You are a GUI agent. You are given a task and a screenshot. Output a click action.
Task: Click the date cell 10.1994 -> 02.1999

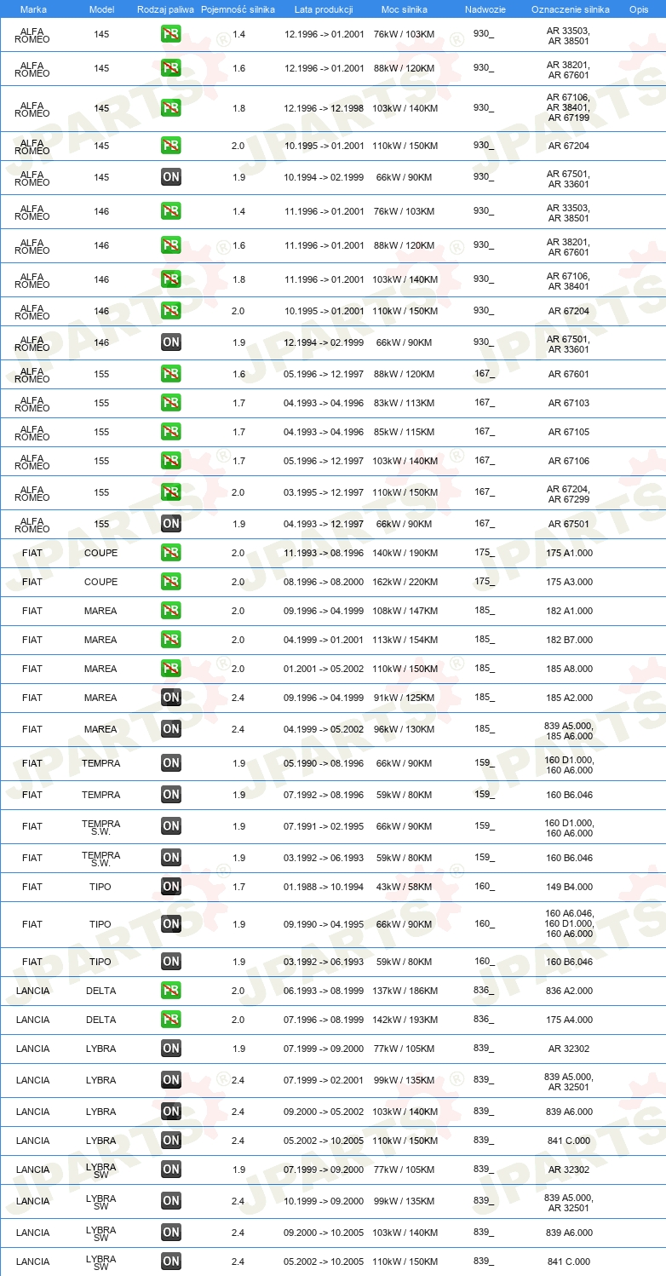pyautogui.click(x=324, y=177)
